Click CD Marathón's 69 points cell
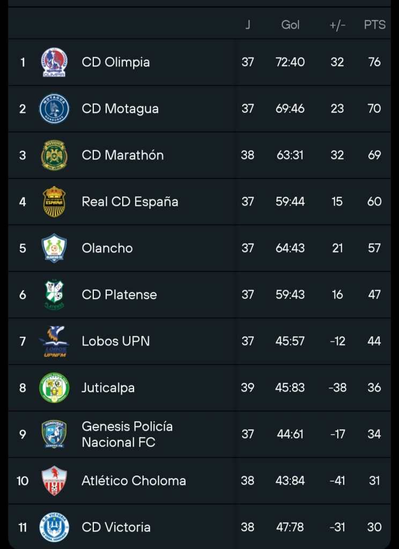Image resolution: width=399 pixels, height=549 pixels. pyautogui.click(x=374, y=155)
